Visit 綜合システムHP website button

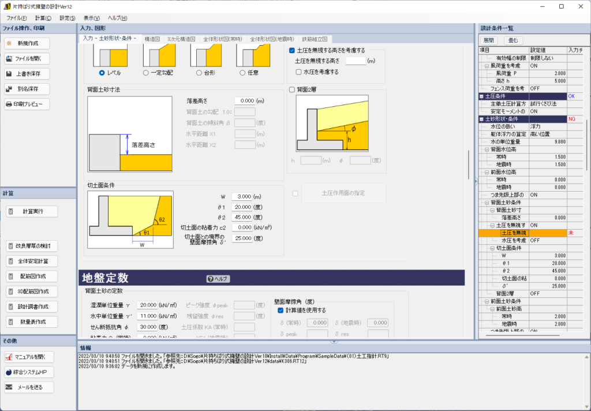29,372
